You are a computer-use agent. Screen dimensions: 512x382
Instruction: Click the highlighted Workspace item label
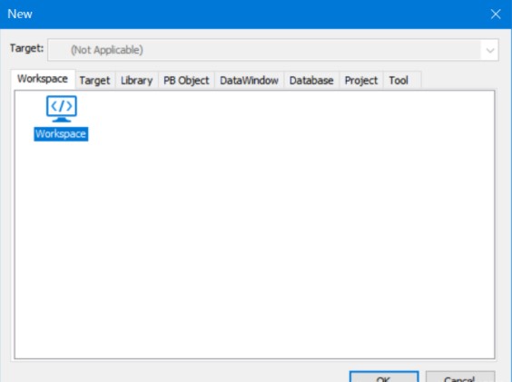point(61,134)
